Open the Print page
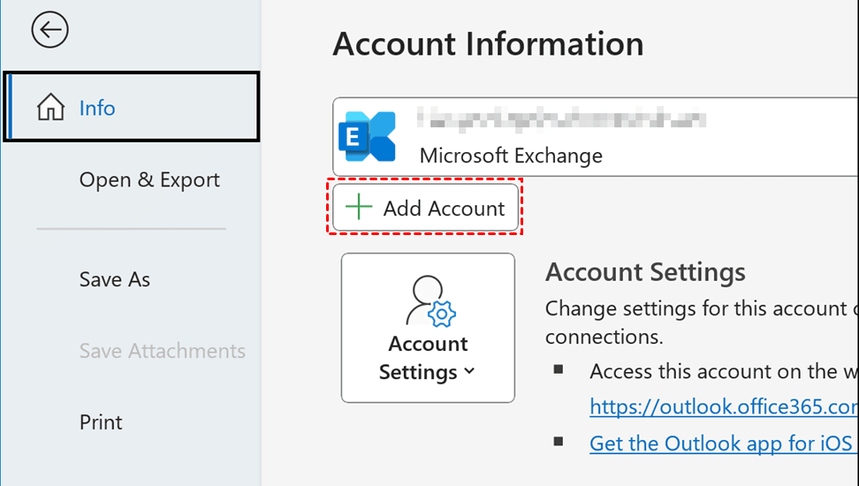The height and width of the screenshot is (486, 859). point(101,422)
